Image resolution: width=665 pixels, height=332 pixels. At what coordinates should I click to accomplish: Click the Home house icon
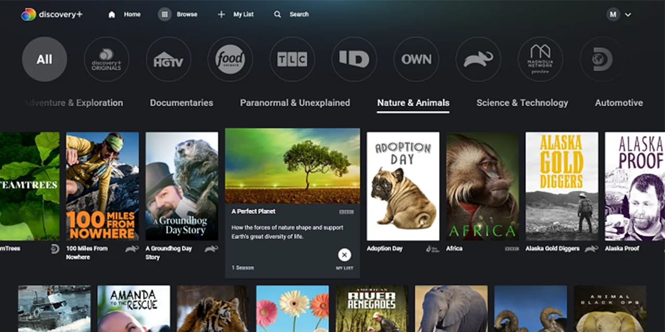112,15
